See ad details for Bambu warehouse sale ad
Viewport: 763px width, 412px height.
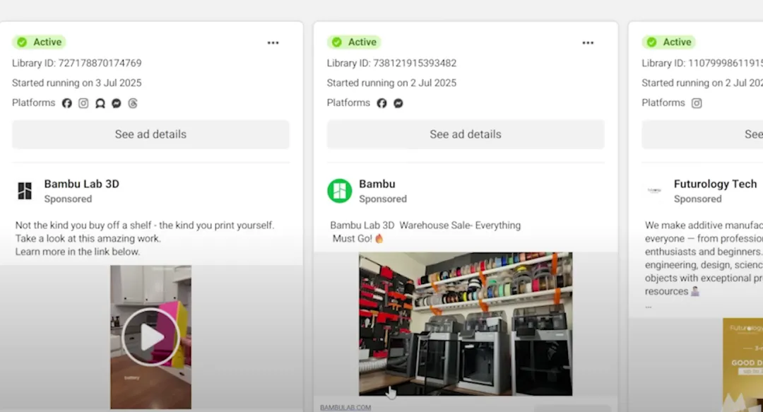click(x=466, y=134)
